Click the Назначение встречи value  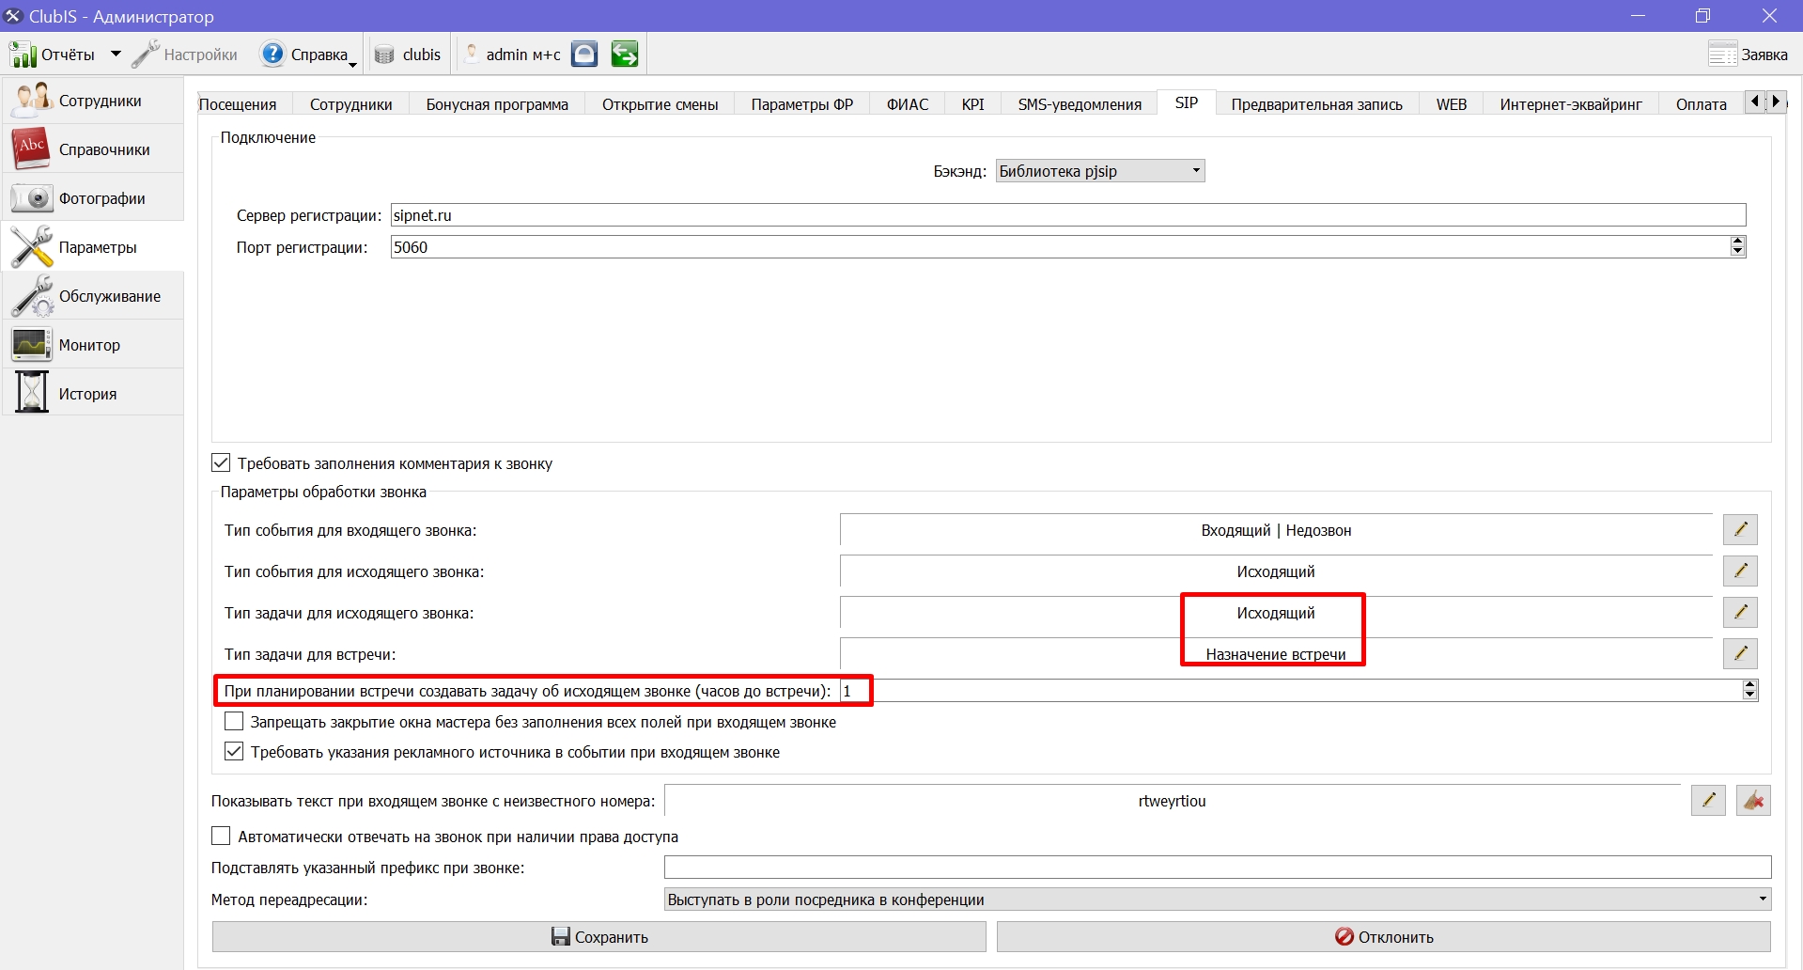click(x=1276, y=654)
